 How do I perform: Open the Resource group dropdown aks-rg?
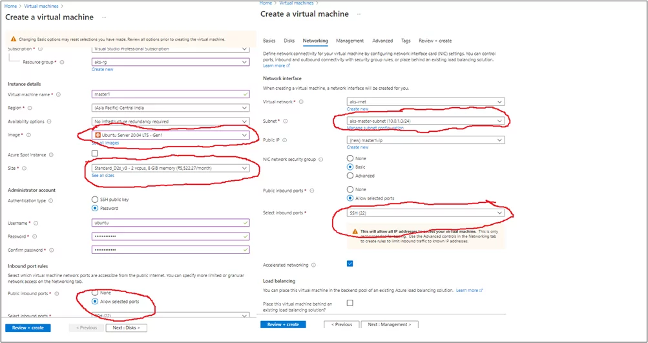click(171, 62)
